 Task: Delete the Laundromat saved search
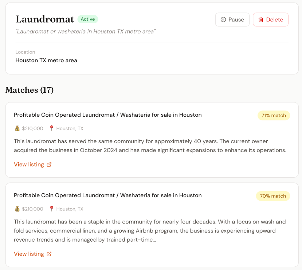click(271, 20)
